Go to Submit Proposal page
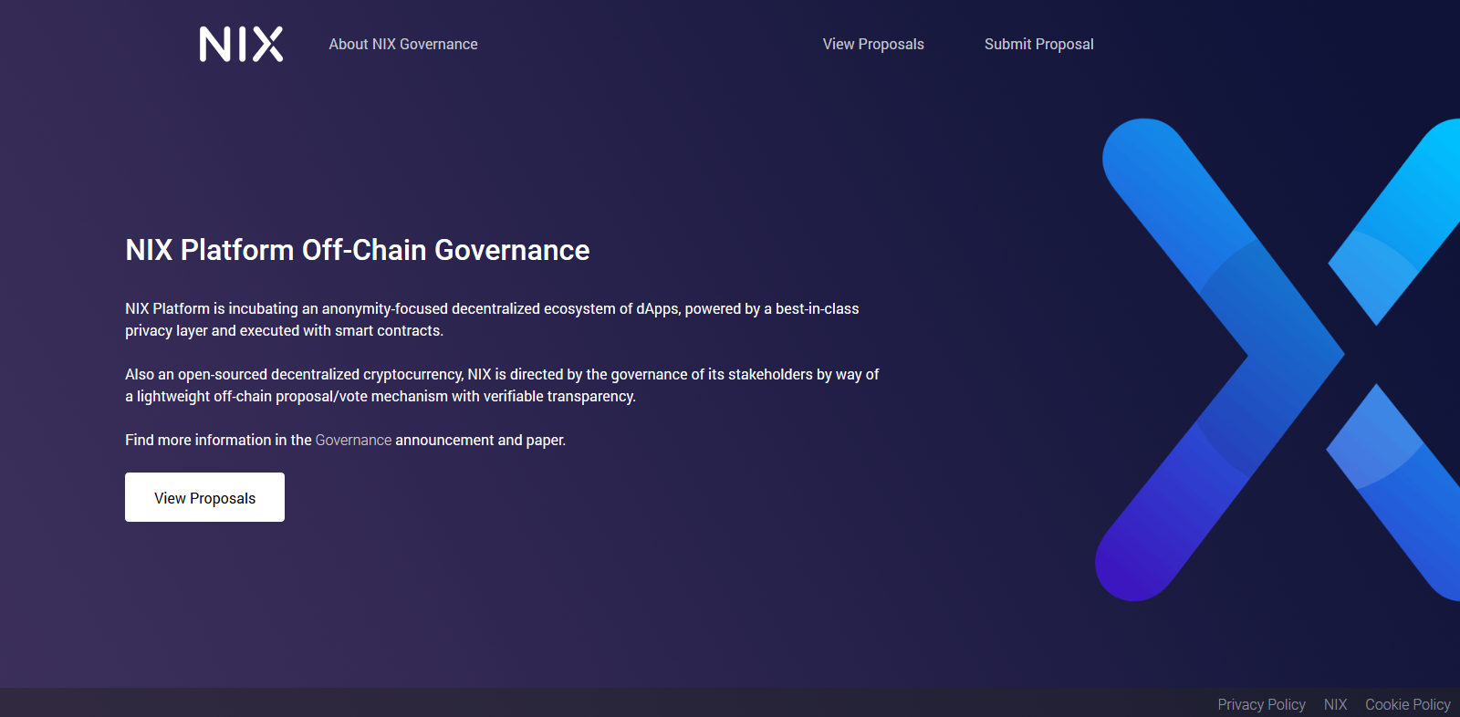The height and width of the screenshot is (717, 1460). click(x=1038, y=44)
